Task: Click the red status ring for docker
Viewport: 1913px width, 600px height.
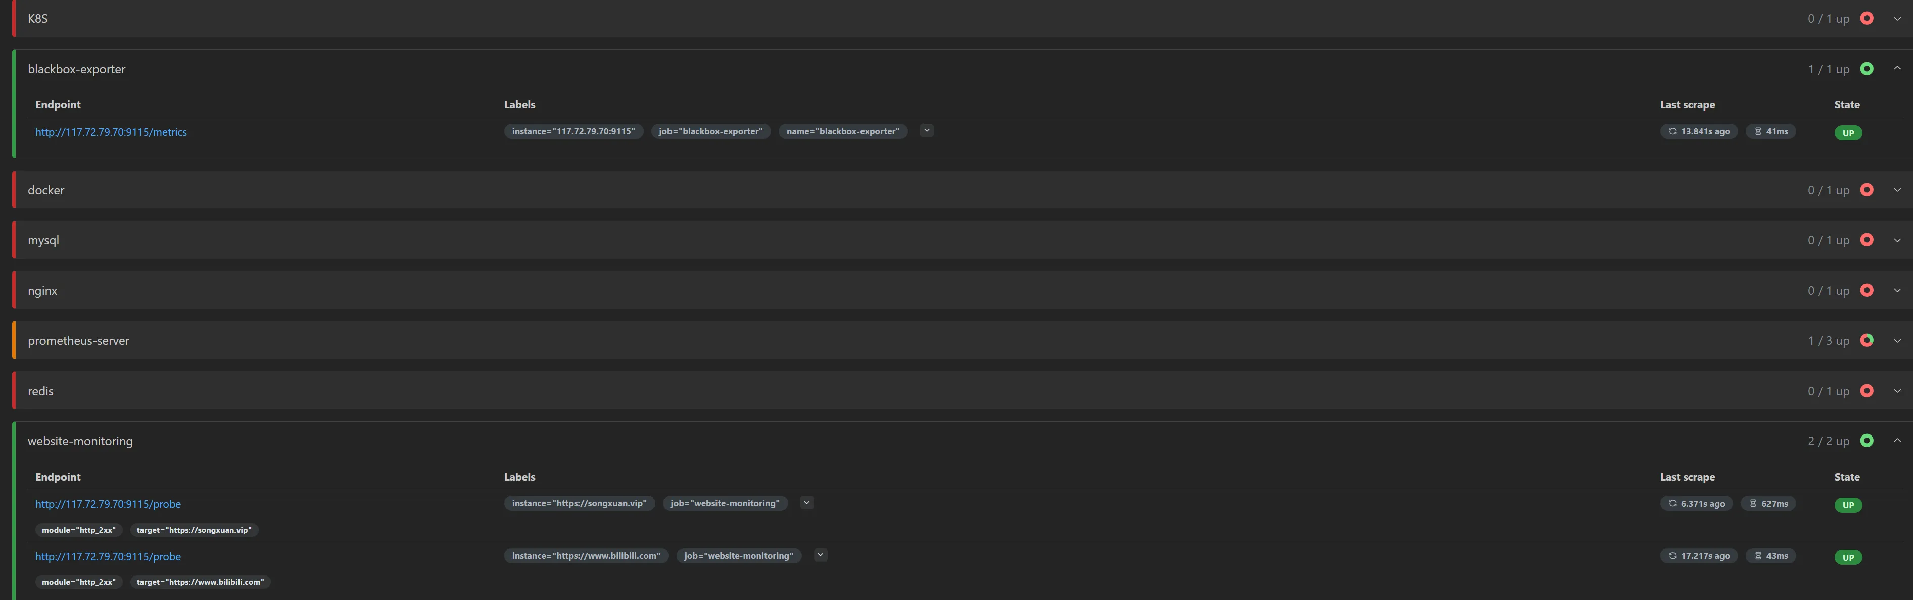Action: 1866,190
